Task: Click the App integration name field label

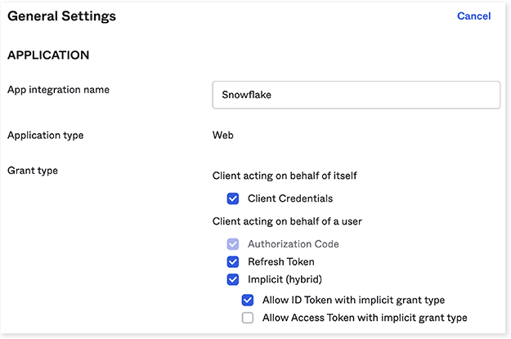Action: 58,90
